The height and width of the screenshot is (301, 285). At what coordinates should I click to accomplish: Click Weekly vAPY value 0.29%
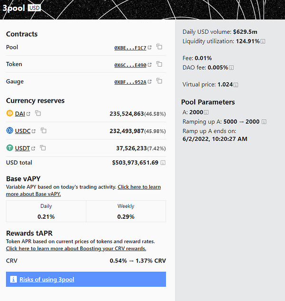[x=126, y=217]
